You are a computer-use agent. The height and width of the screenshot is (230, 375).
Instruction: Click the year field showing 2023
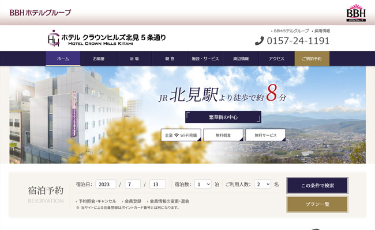tap(106, 184)
